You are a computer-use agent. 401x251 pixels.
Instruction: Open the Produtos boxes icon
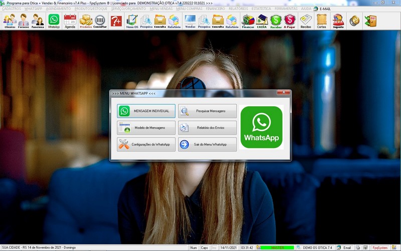tap(86, 21)
